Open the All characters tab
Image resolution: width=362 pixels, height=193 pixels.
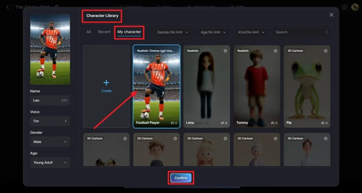pyautogui.click(x=89, y=32)
